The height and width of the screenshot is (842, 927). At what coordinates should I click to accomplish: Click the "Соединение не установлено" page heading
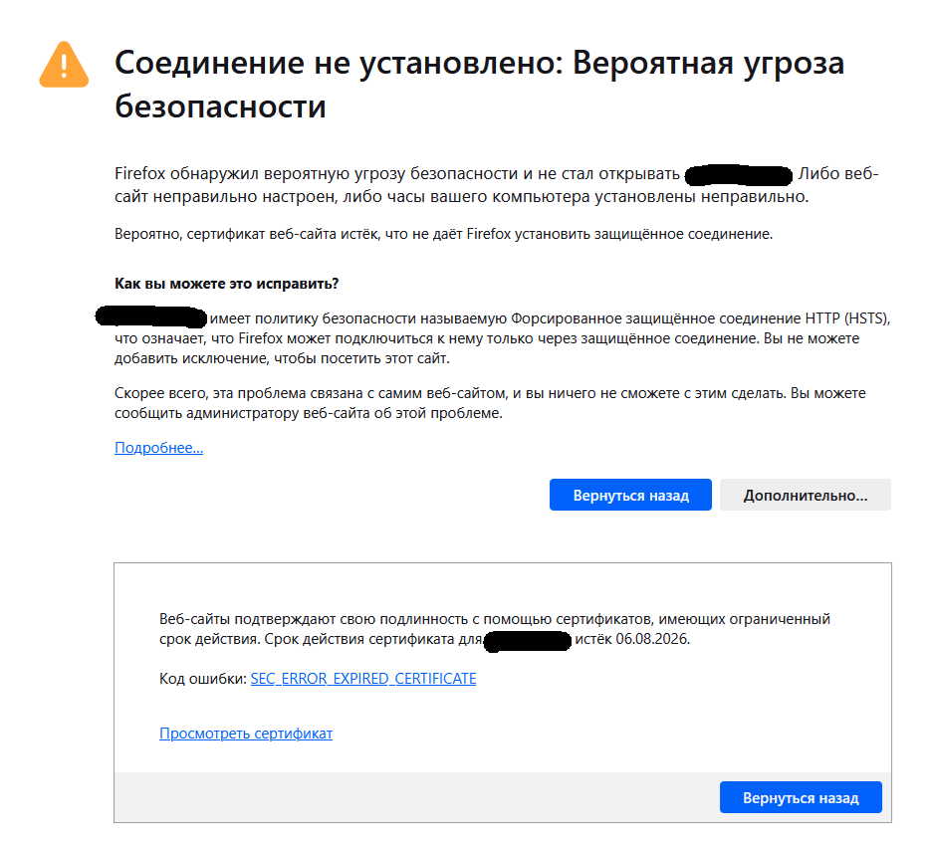pyautogui.click(x=480, y=84)
